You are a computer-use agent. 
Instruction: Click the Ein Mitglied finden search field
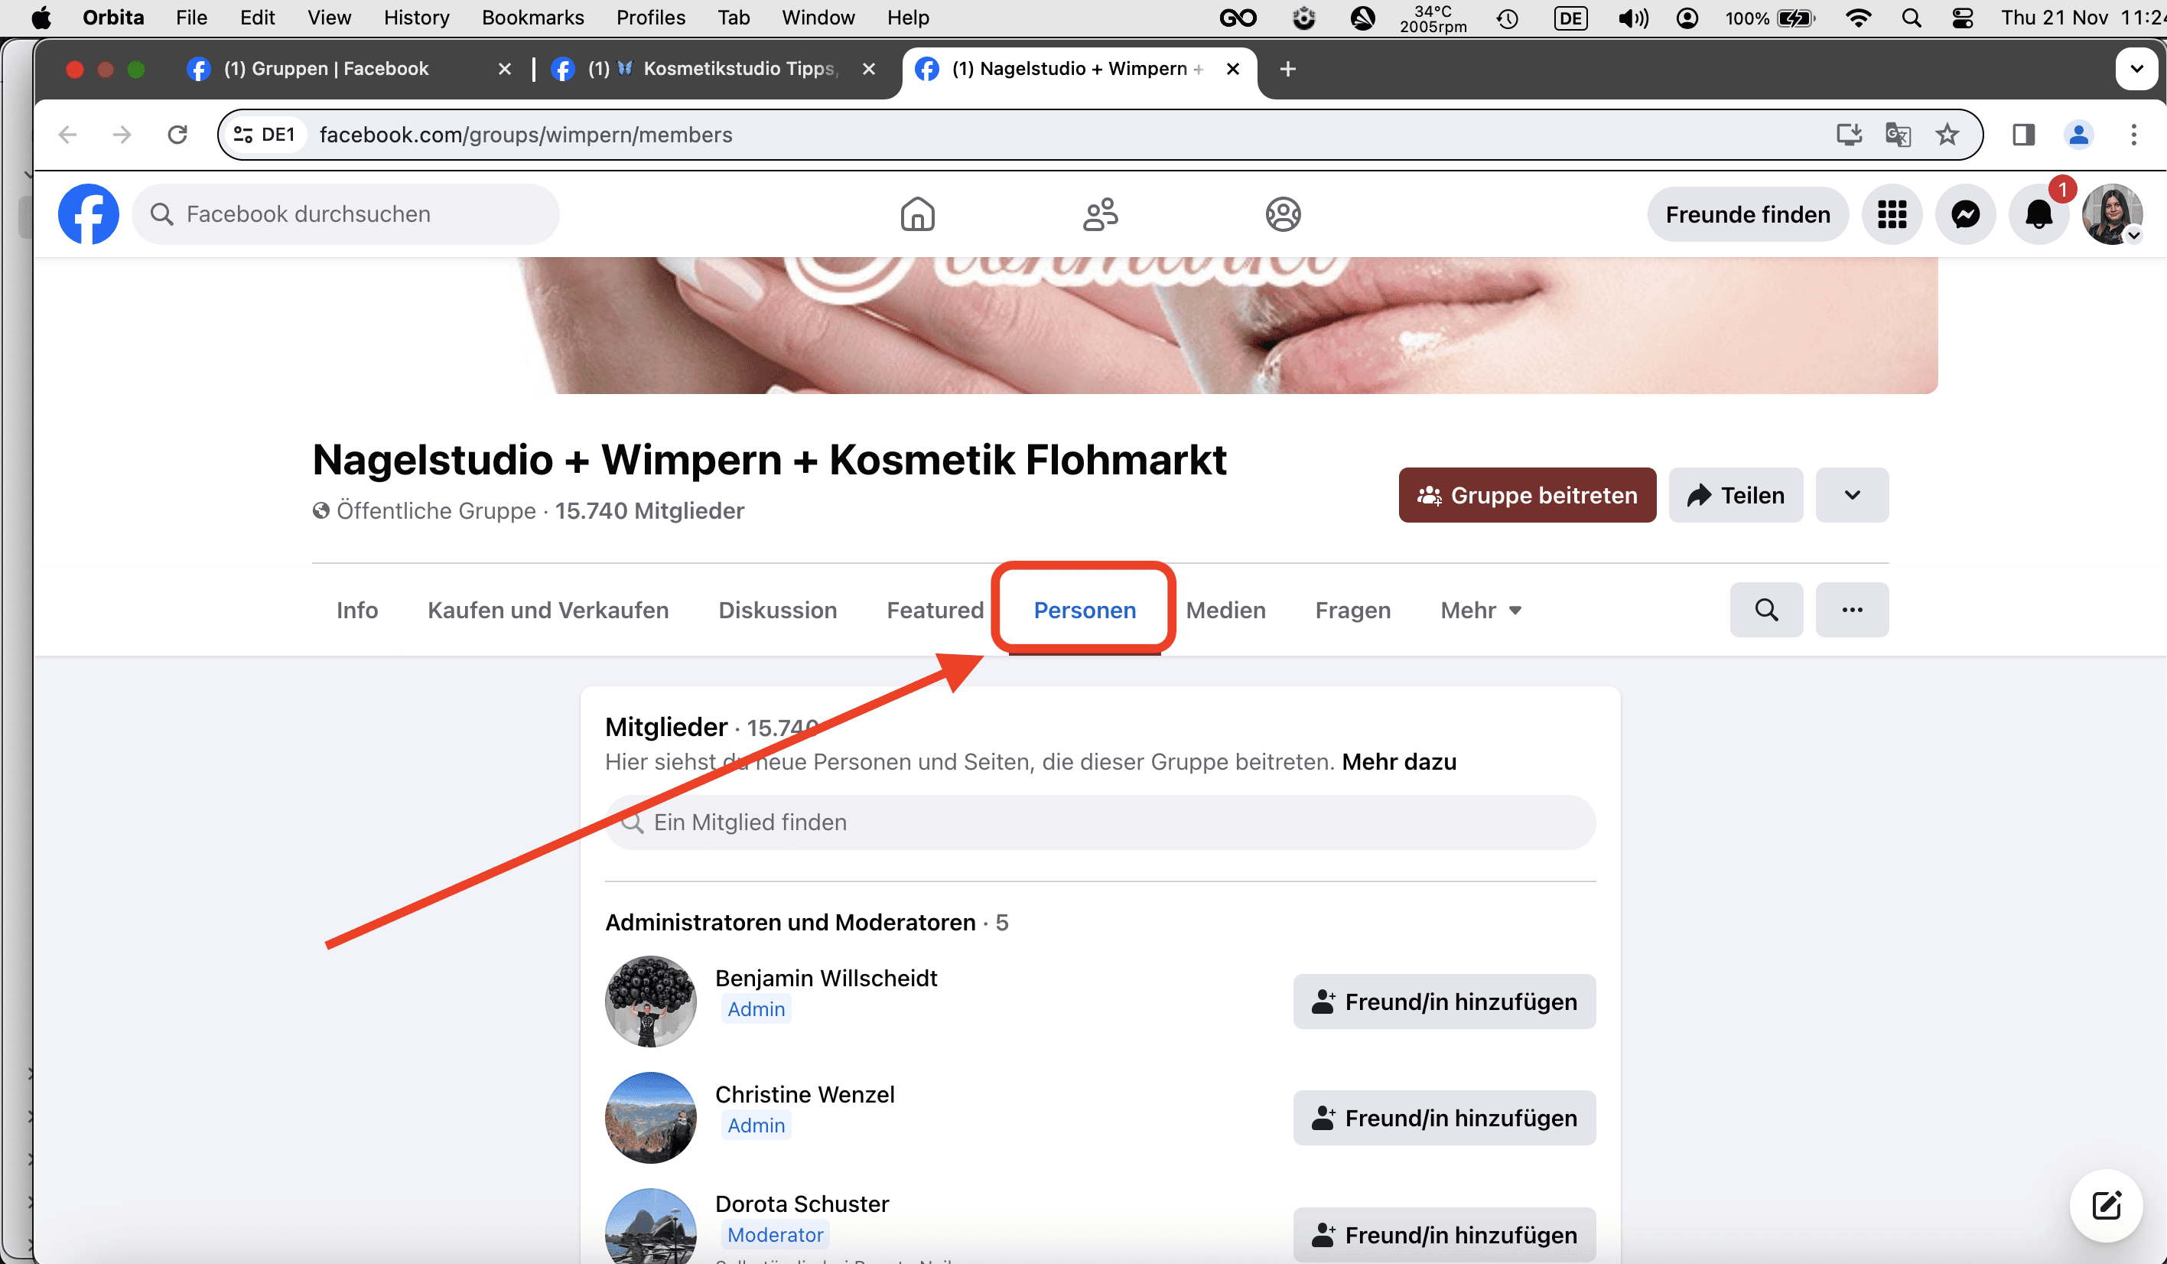1100,823
